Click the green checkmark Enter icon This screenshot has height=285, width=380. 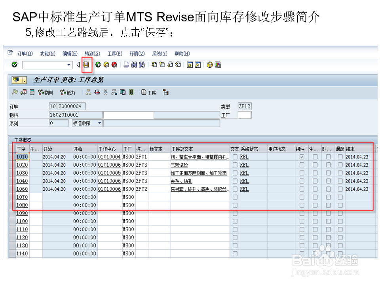15,65
